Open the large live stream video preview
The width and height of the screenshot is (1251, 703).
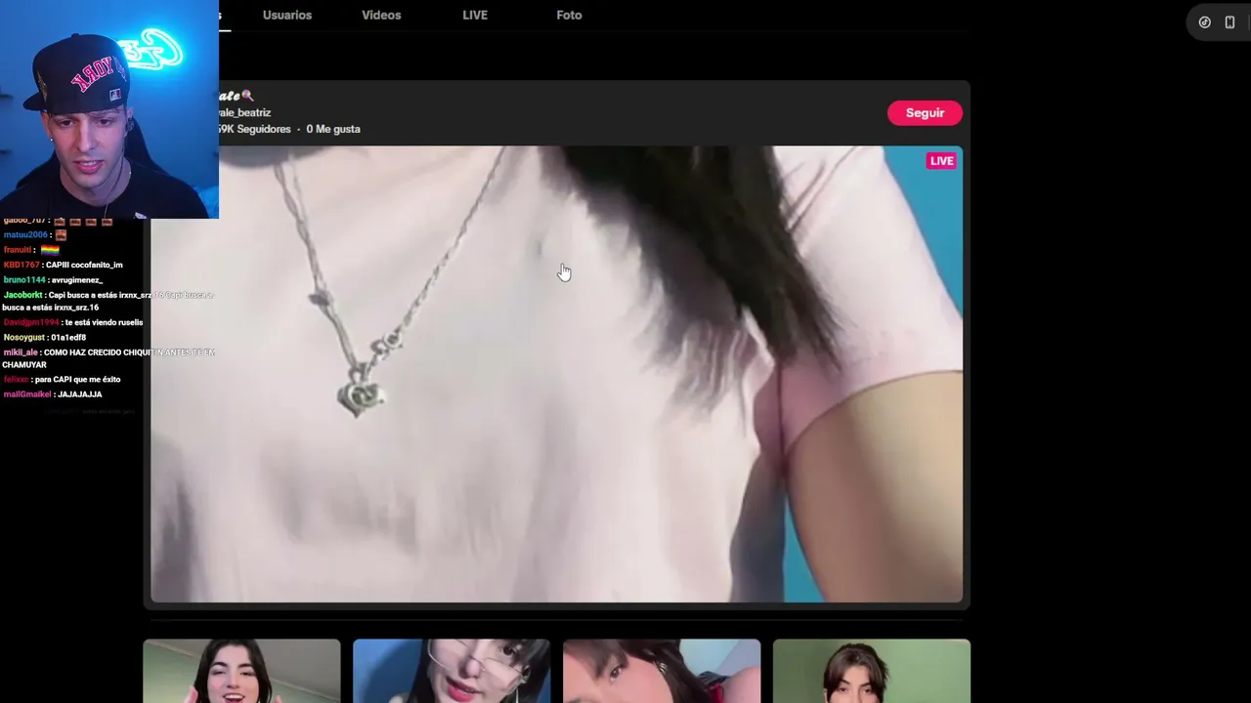click(556, 374)
